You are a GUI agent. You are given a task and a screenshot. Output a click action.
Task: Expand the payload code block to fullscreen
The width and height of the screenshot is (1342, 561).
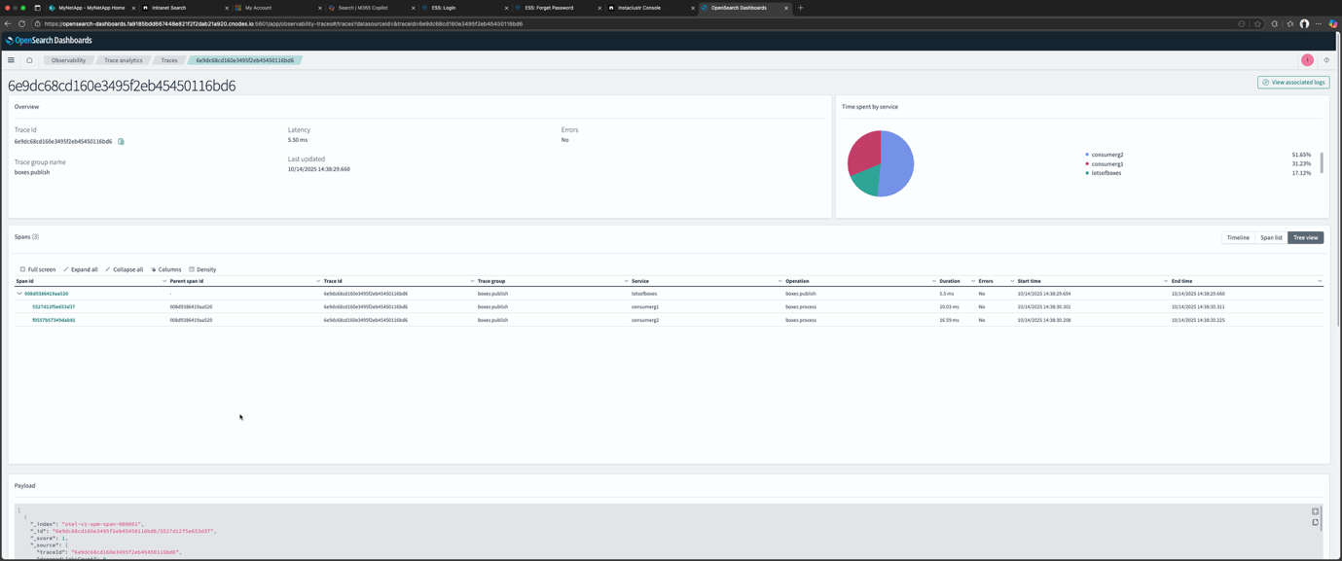pos(1315,511)
